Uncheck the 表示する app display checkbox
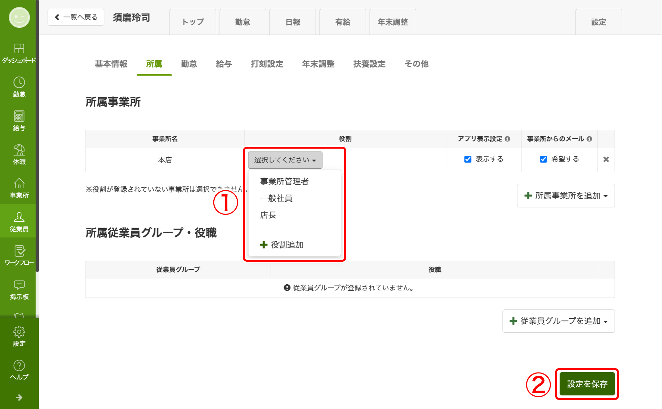This screenshot has width=662, height=409. point(467,159)
